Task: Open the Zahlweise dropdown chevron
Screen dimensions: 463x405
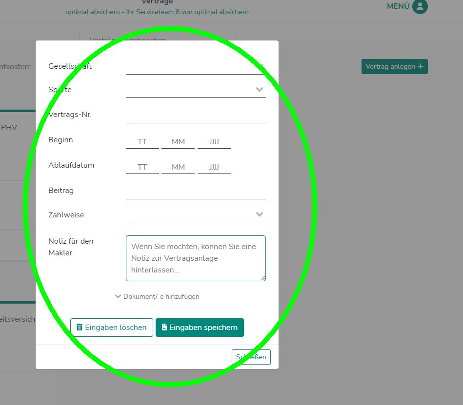Action: click(x=259, y=214)
